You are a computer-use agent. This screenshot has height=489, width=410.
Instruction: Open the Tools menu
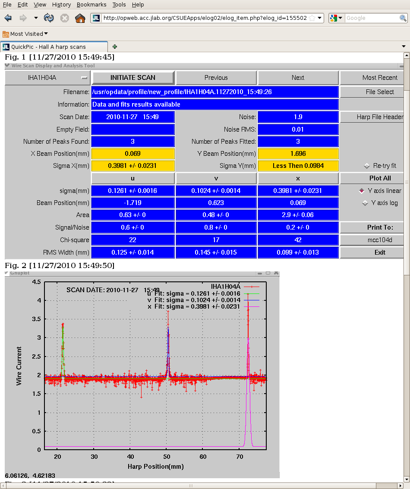pos(119,5)
